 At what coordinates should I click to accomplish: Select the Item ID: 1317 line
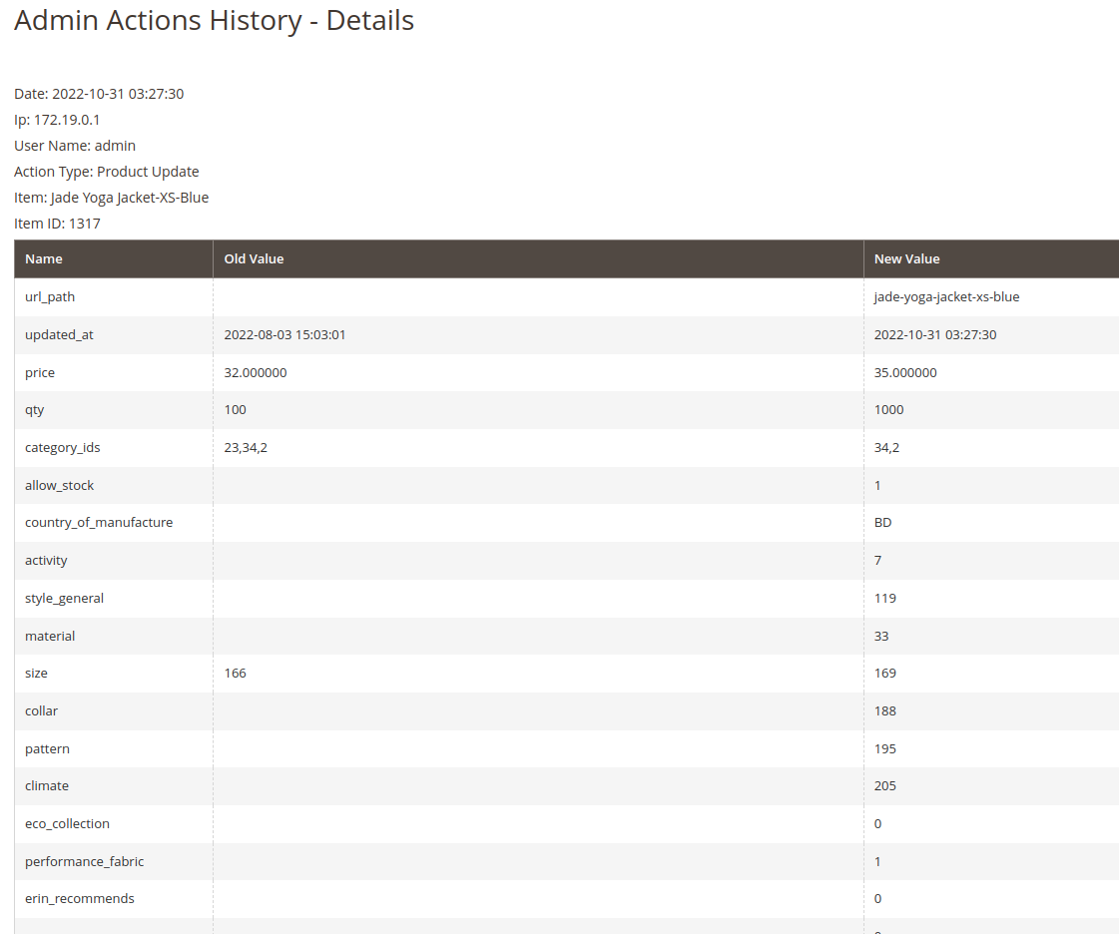click(x=57, y=224)
